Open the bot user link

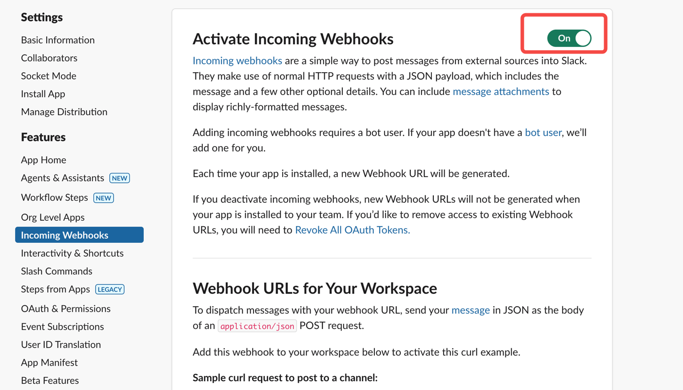[543, 133]
